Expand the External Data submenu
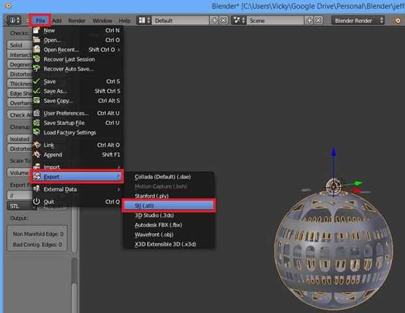The image size is (405, 313). [76, 189]
